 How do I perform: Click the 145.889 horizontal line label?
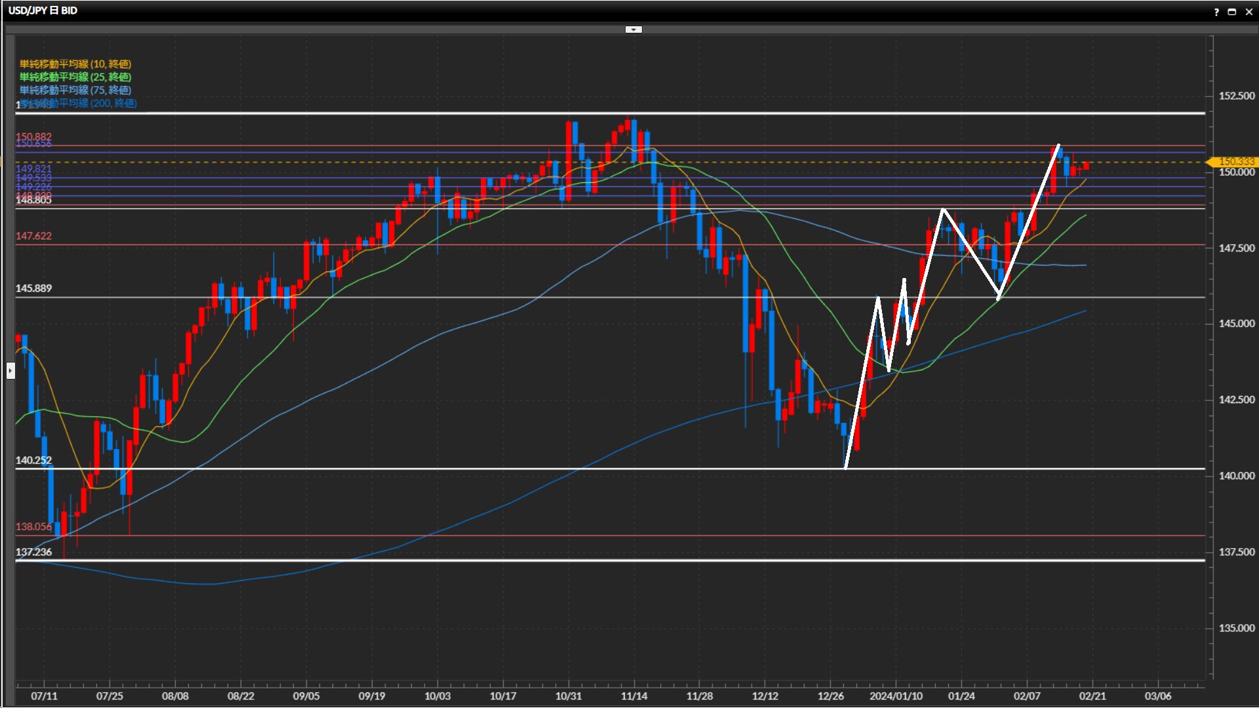tap(33, 288)
